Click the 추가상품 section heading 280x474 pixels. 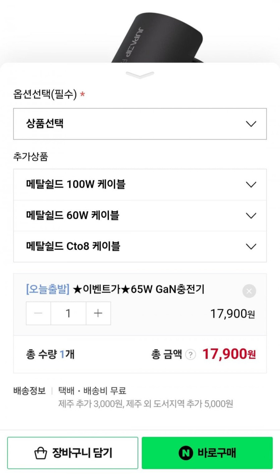pos(31,157)
